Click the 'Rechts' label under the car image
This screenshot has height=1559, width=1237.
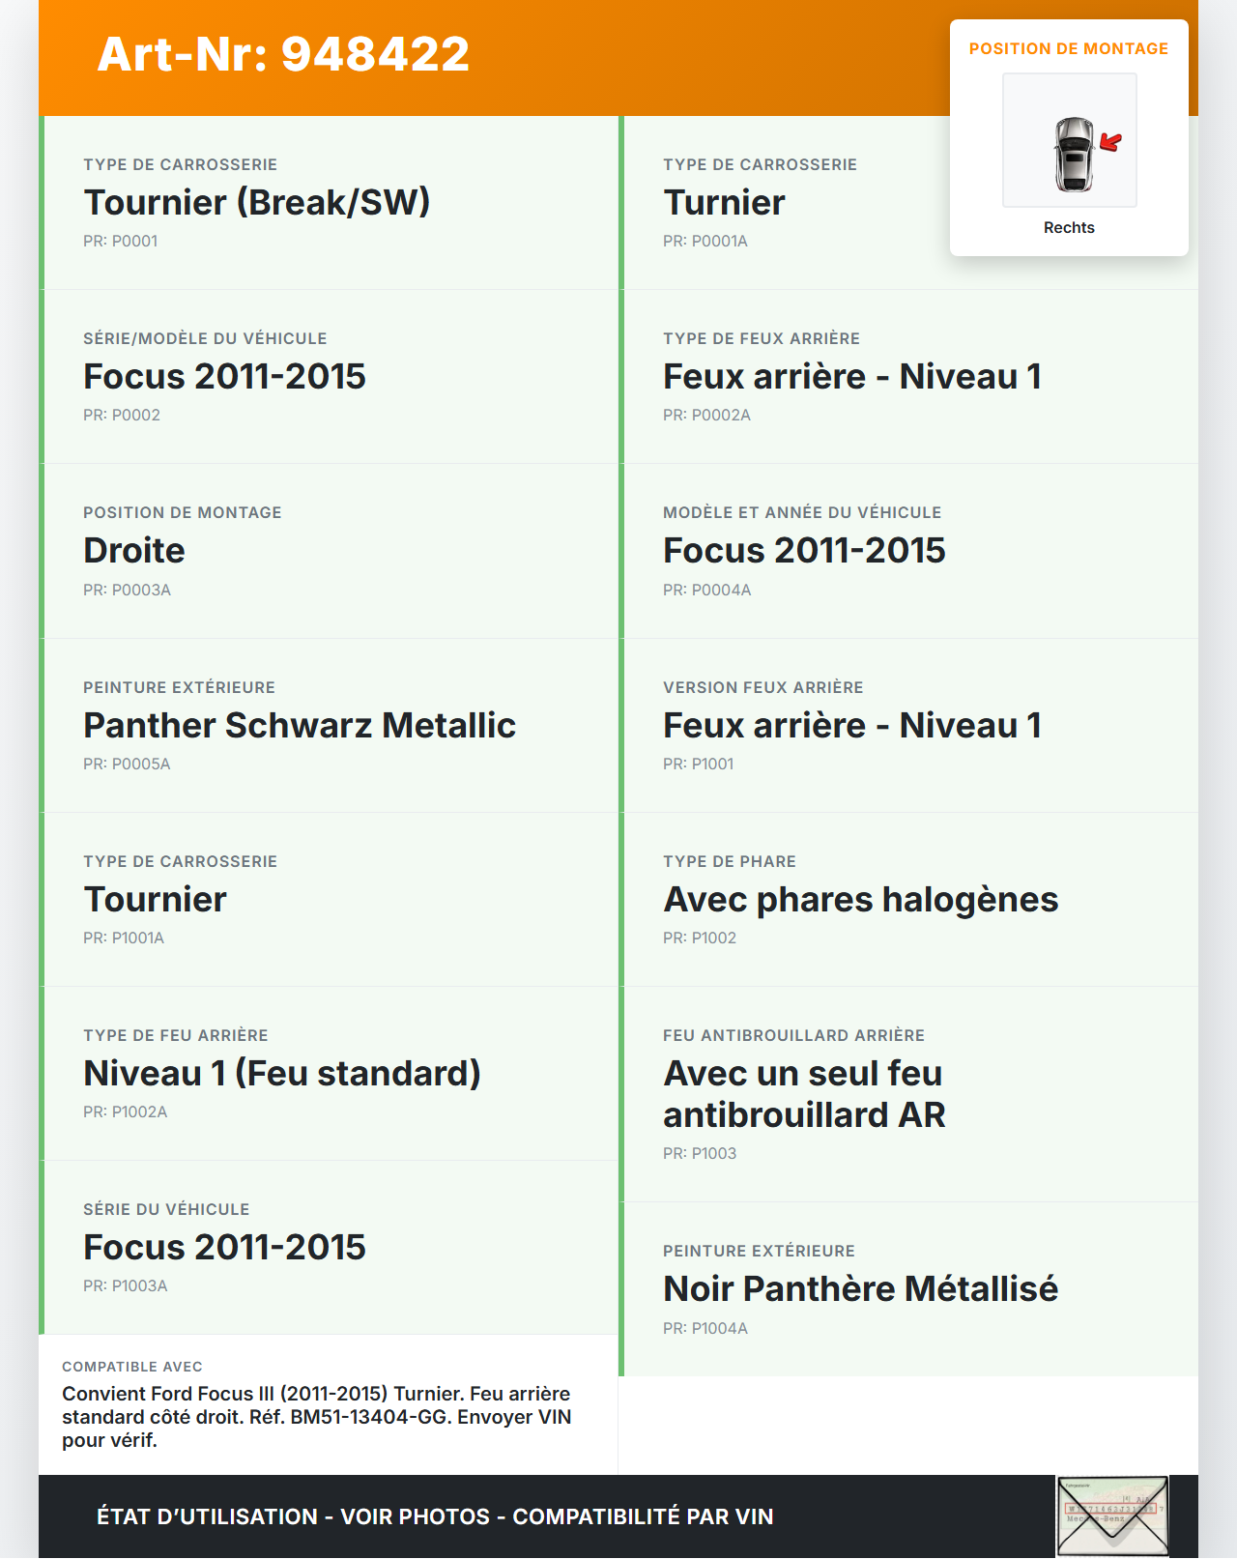point(1069,228)
